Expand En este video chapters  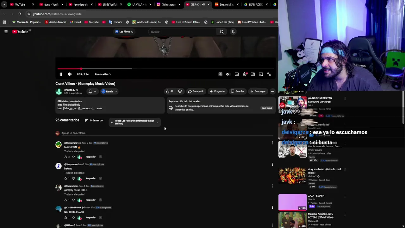103,74
